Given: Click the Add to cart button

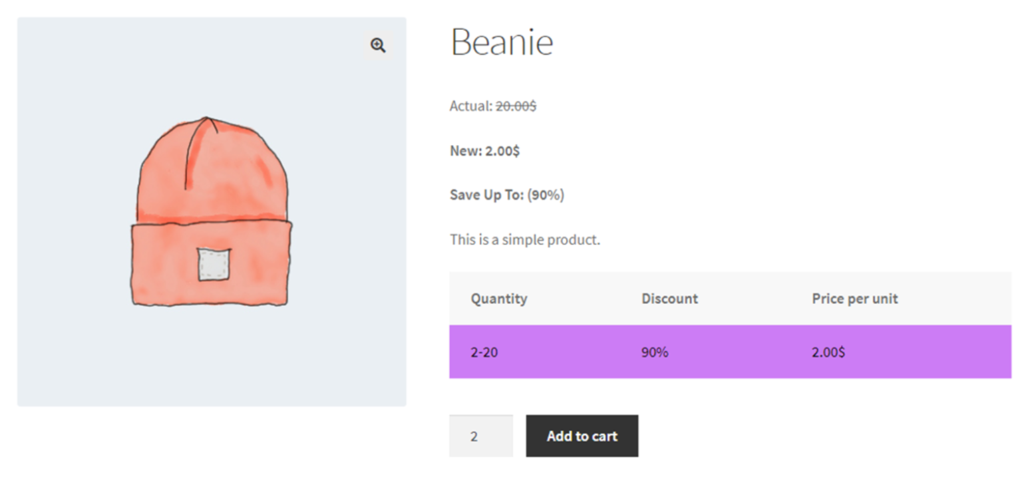Looking at the screenshot, I should click(582, 436).
